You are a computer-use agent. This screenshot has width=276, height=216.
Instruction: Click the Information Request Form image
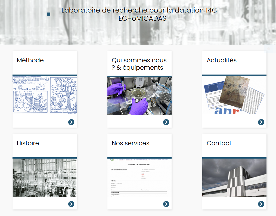tap(139, 178)
